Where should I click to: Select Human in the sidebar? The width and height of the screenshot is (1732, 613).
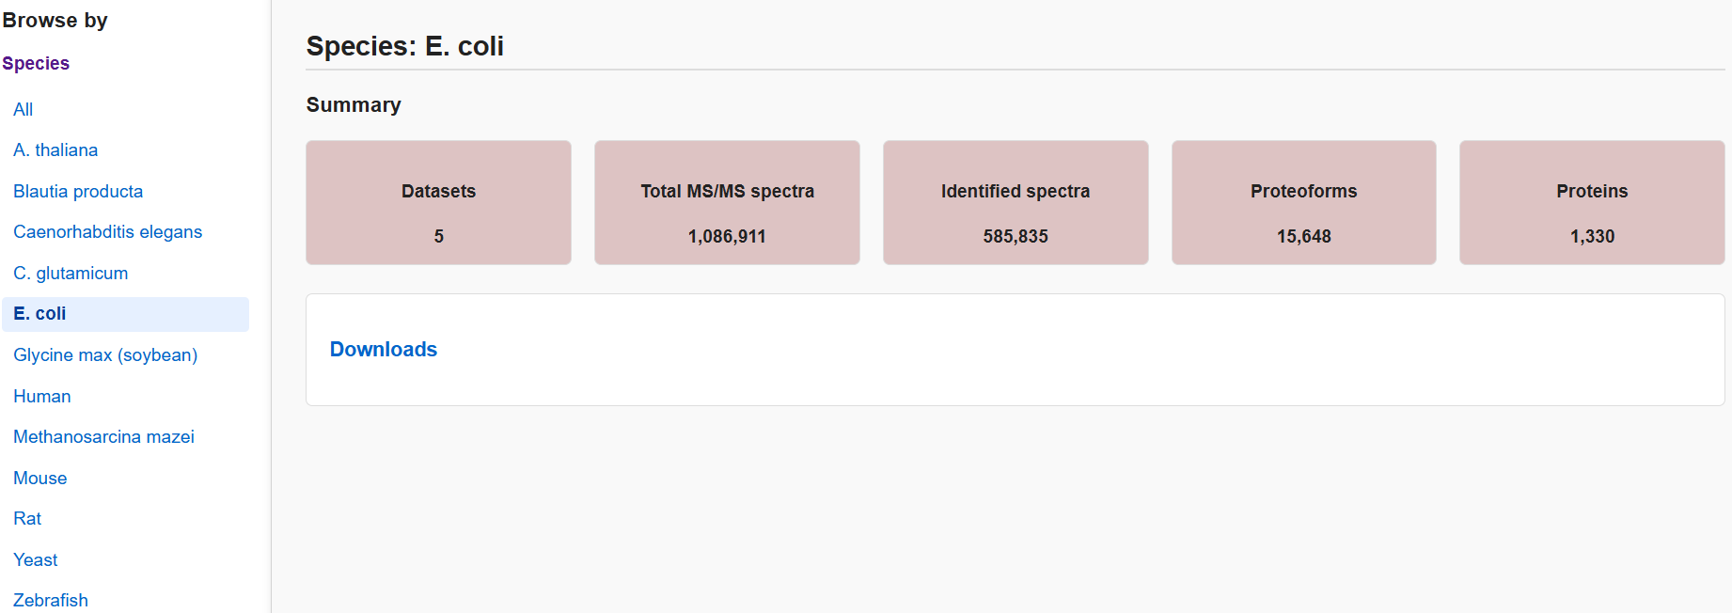pyautogui.click(x=42, y=397)
